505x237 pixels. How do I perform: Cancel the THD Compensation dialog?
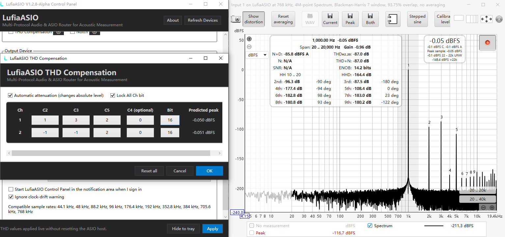[x=180, y=171]
